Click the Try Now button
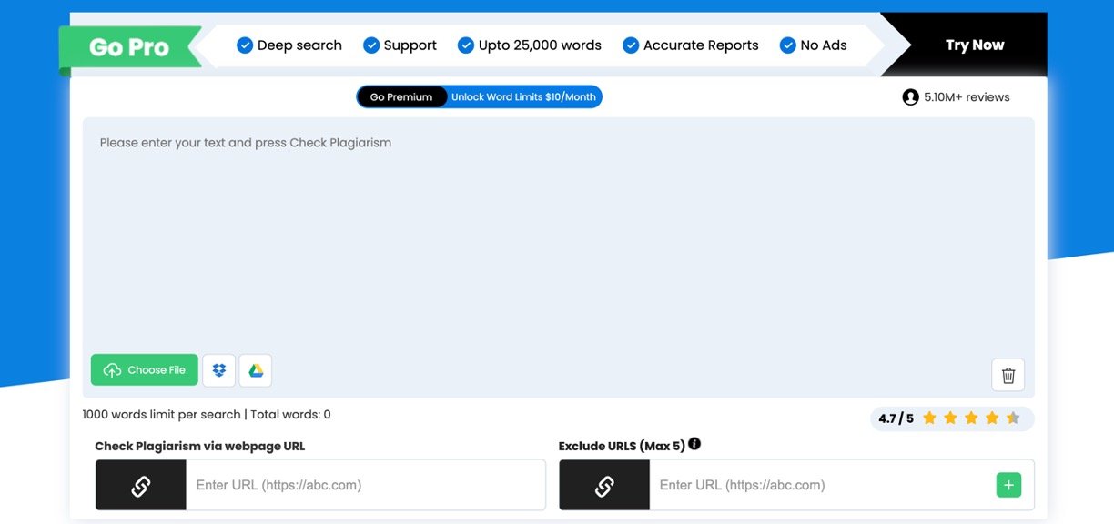This screenshot has width=1114, height=524. [x=974, y=45]
